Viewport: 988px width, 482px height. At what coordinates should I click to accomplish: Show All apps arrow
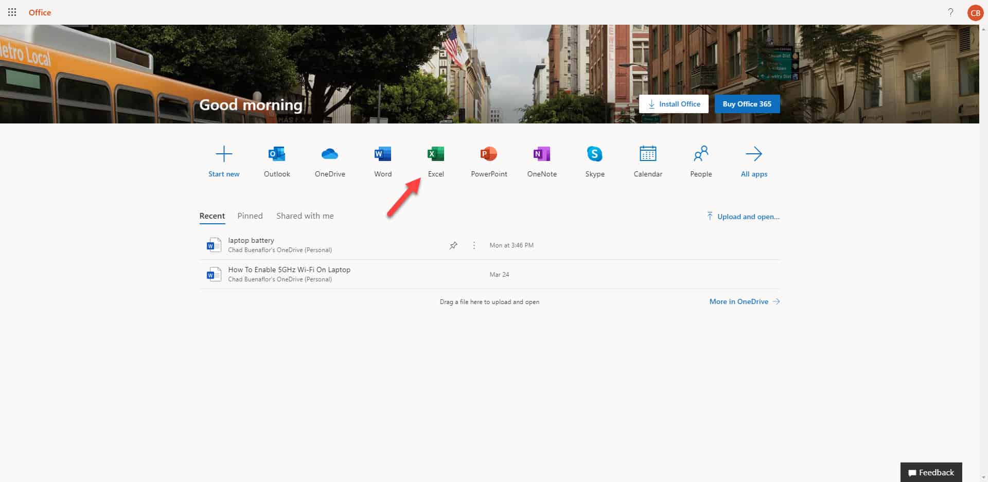pos(754,154)
